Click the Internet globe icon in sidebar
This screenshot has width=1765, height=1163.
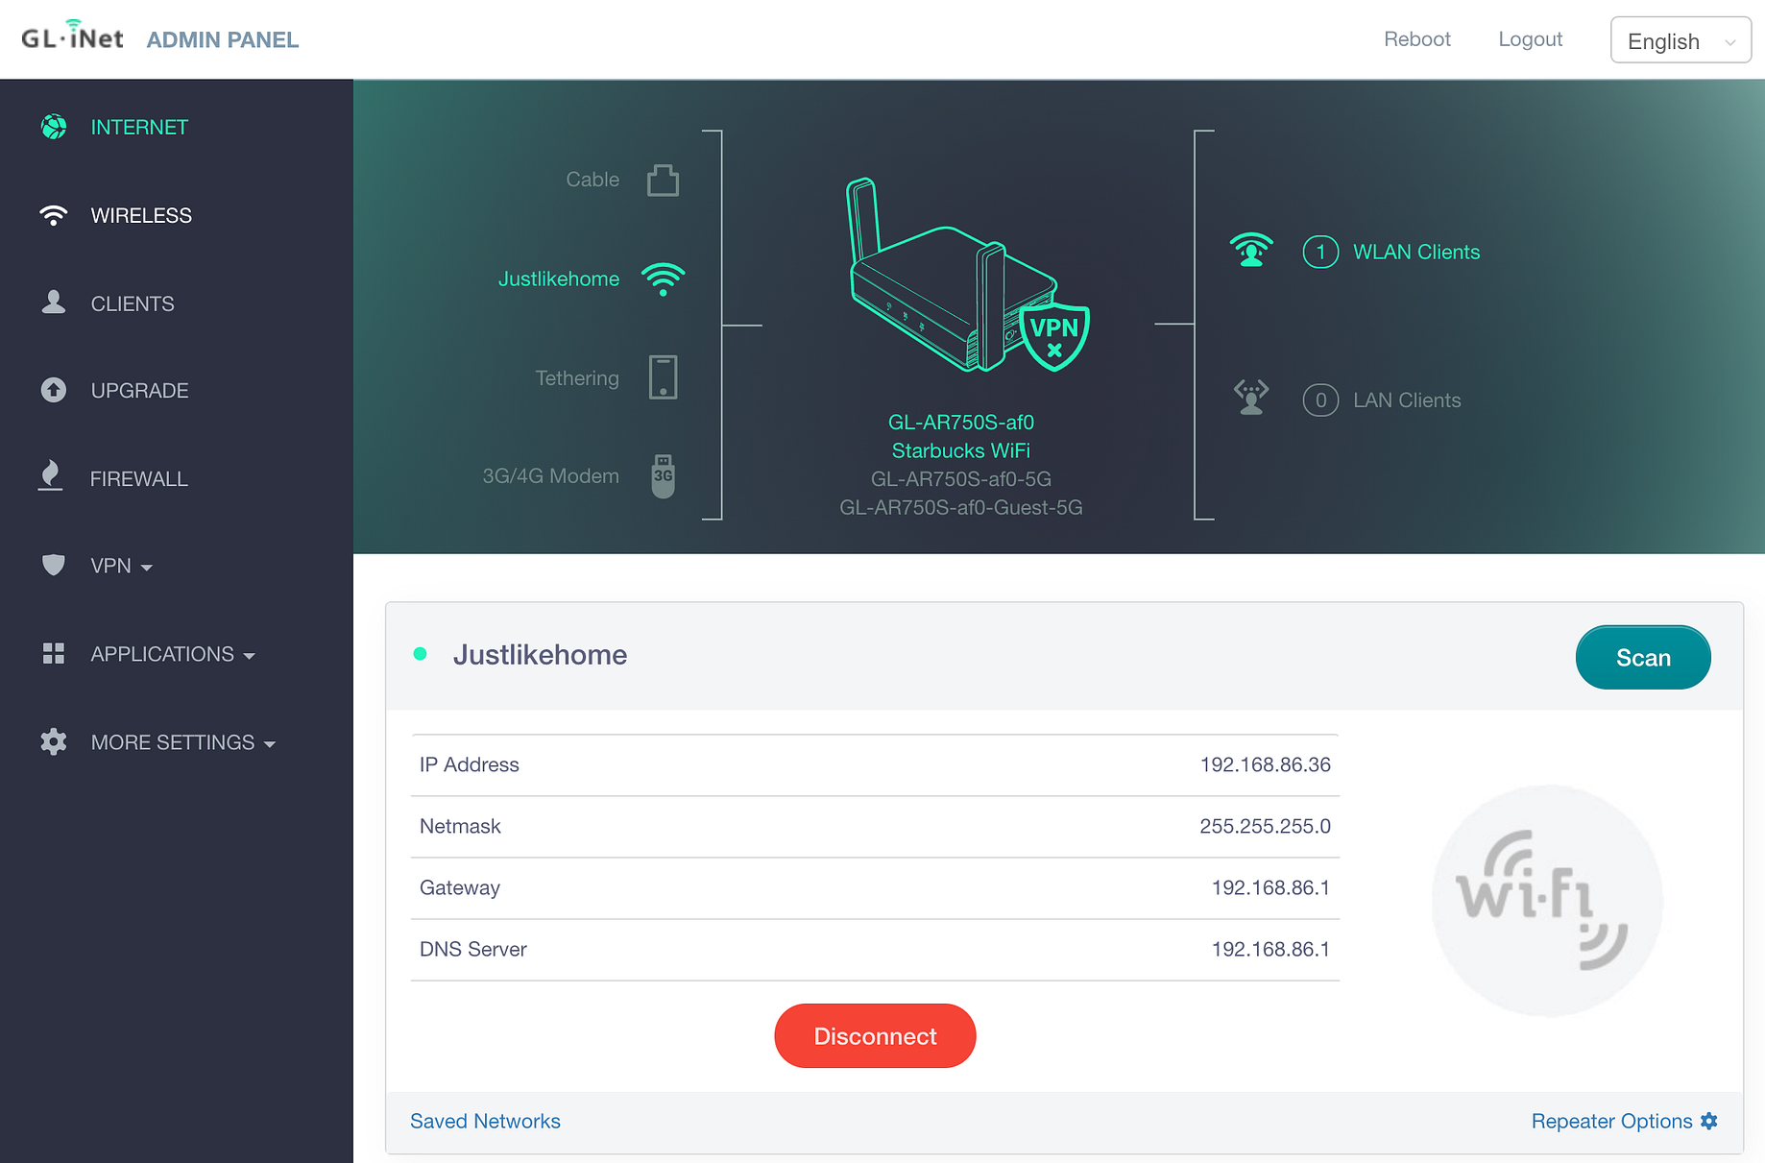click(x=54, y=127)
